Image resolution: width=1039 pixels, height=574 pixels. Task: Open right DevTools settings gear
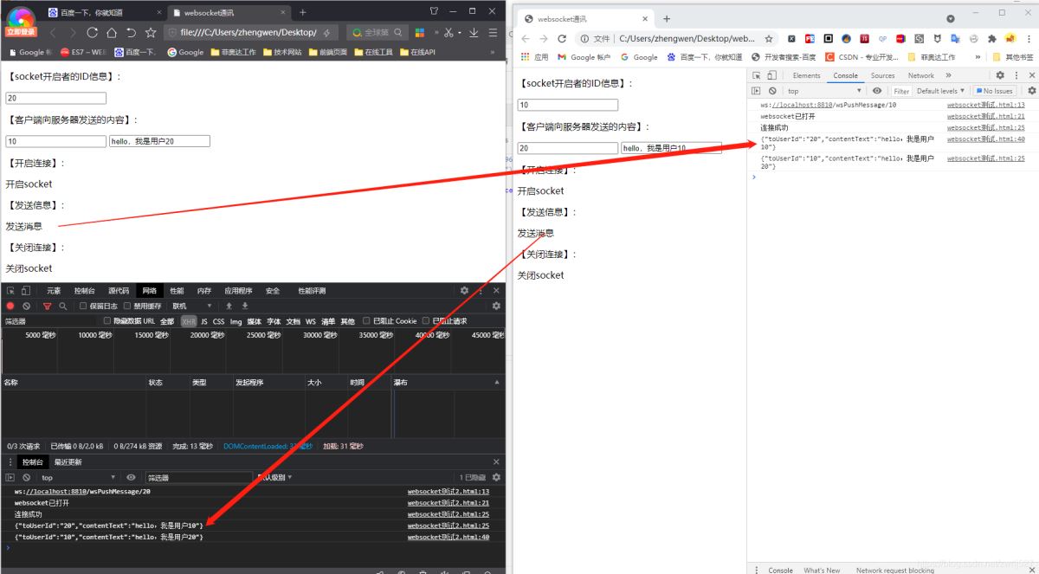click(x=1000, y=75)
